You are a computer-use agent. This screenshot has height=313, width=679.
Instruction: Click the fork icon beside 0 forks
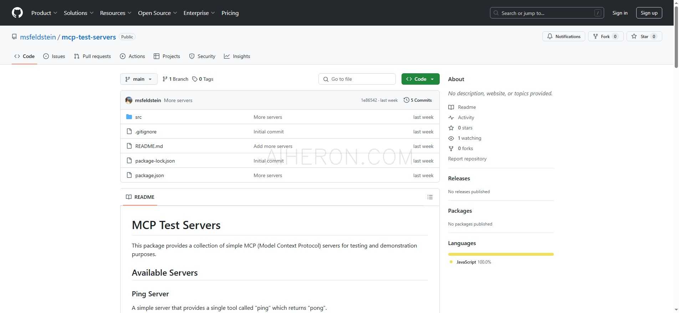point(451,148)
